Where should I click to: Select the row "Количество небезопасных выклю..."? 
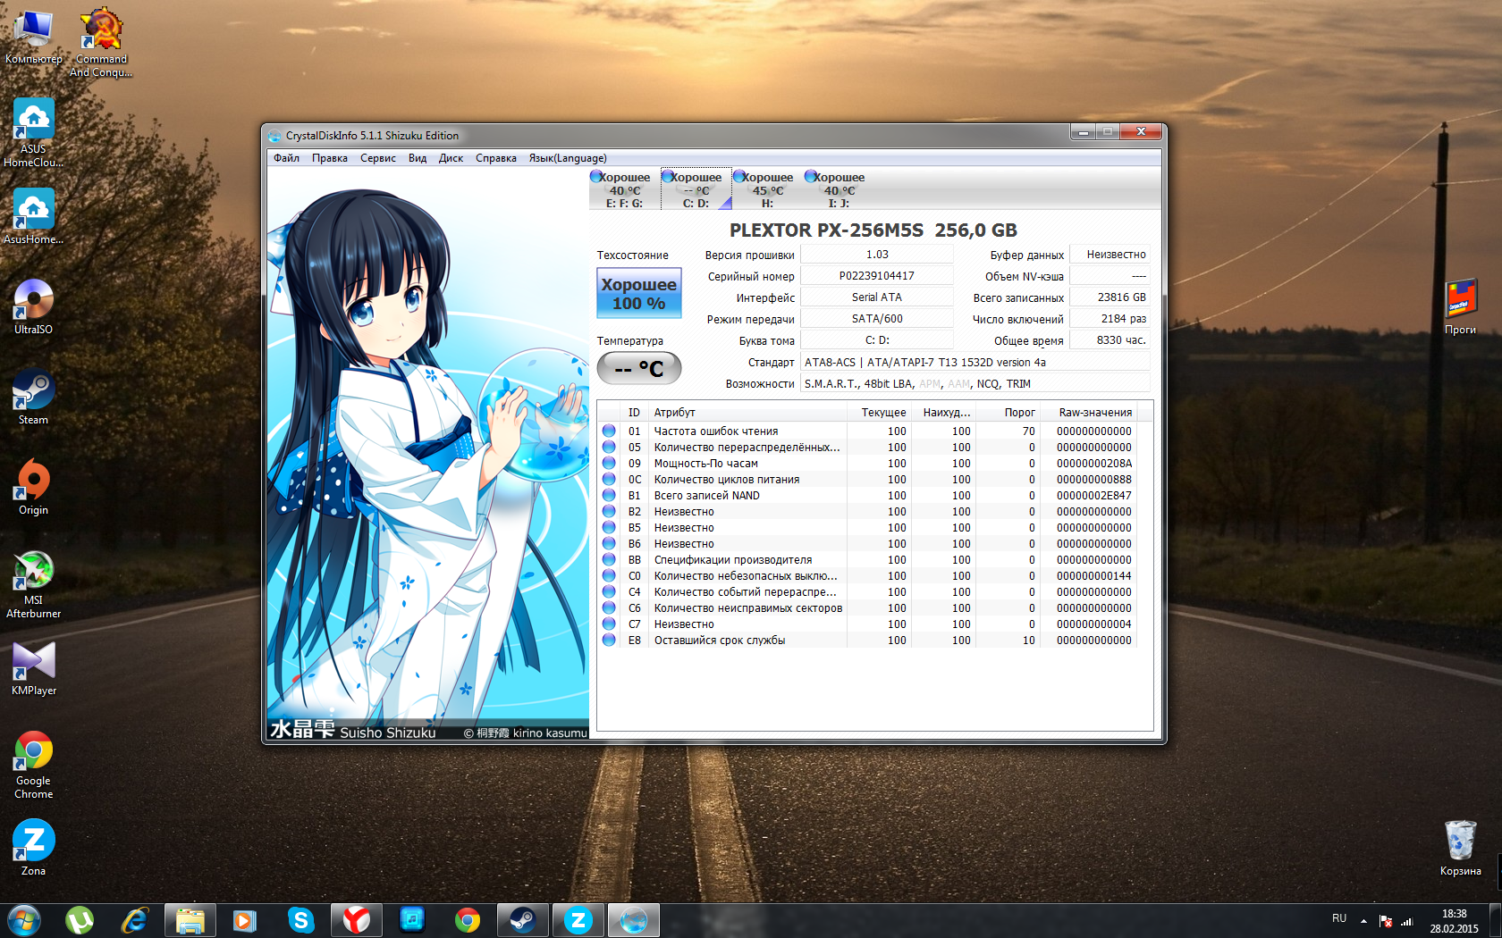[x=868, y=576]
